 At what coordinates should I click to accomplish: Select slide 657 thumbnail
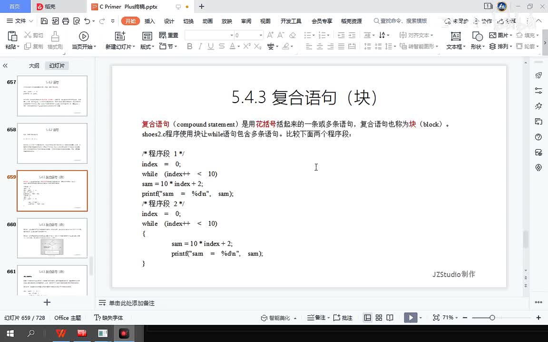tap(52, 96)
